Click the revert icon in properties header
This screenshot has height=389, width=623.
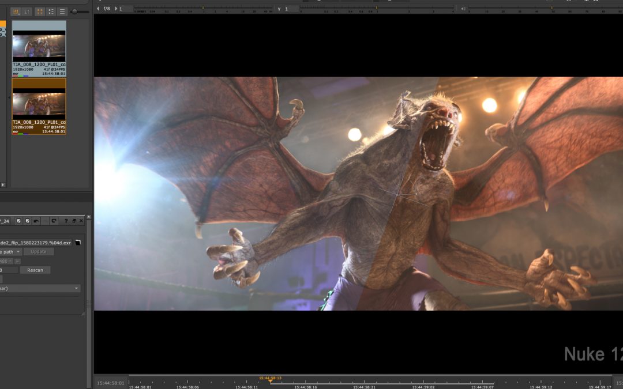click(54, 221)
